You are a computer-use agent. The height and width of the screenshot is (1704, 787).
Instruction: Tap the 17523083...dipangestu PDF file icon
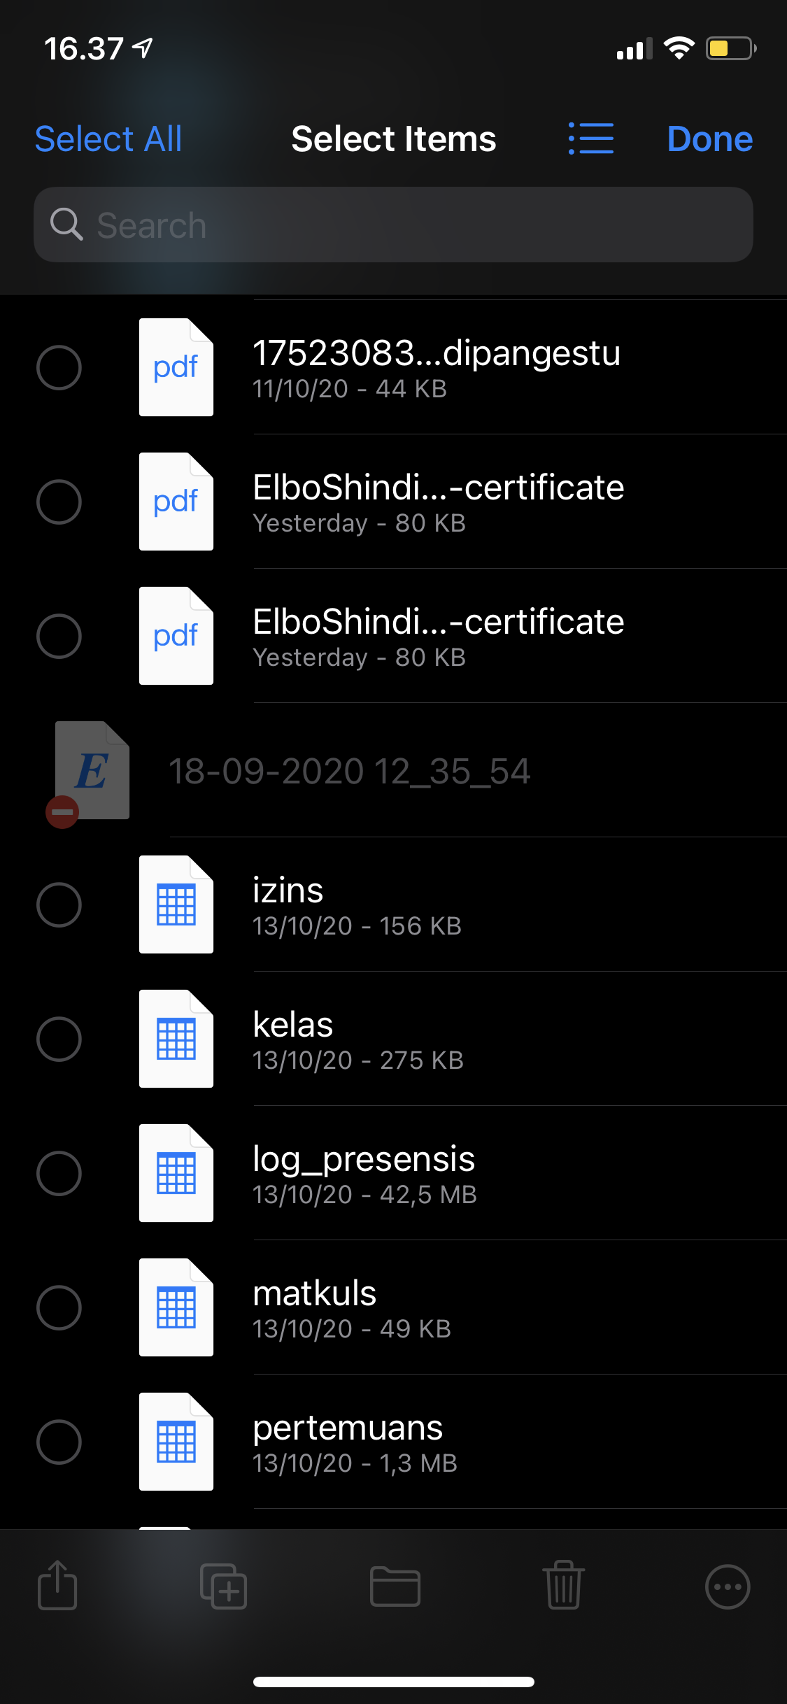point(176,367)
